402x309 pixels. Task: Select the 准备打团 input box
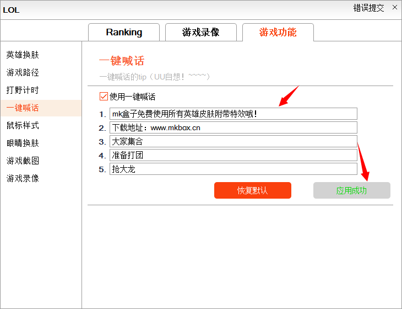(233, 155)
